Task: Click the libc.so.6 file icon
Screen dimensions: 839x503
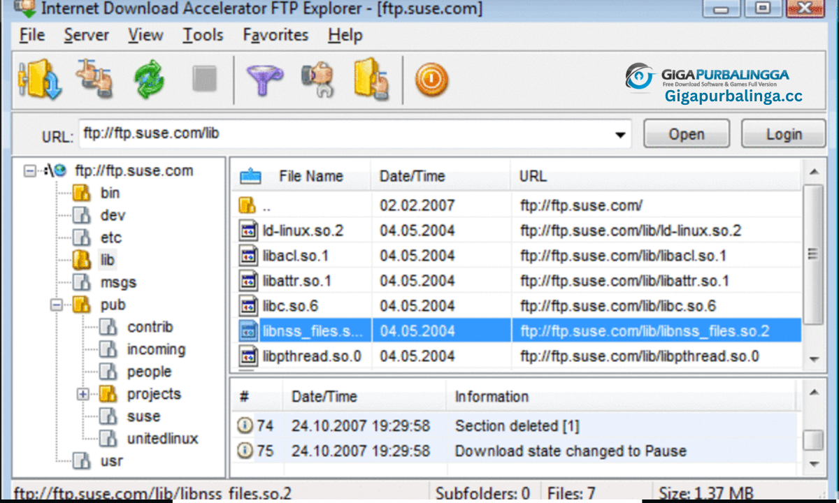Action: [x=248, y=306]
